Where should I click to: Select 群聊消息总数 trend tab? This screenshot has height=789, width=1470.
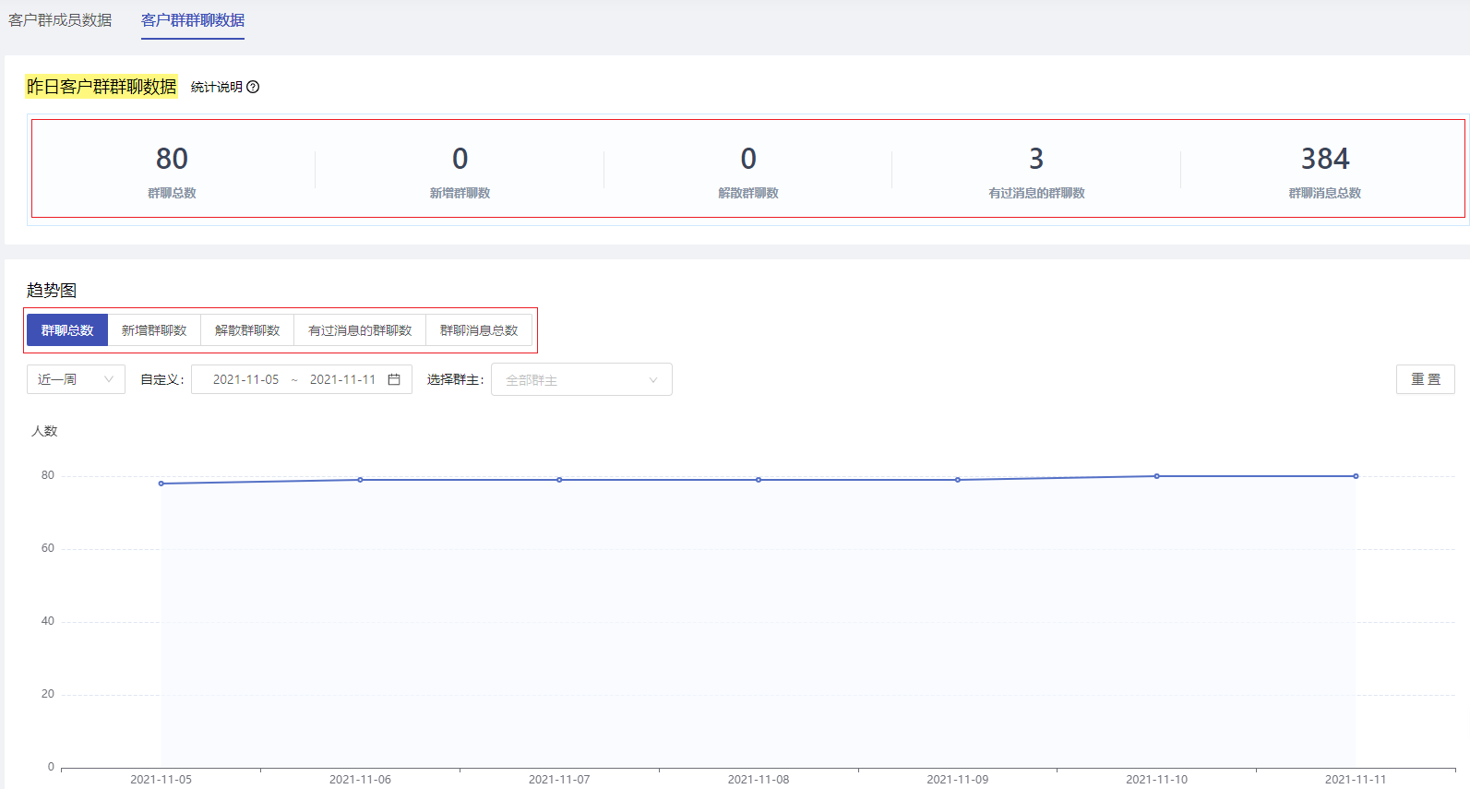[479, 330]
